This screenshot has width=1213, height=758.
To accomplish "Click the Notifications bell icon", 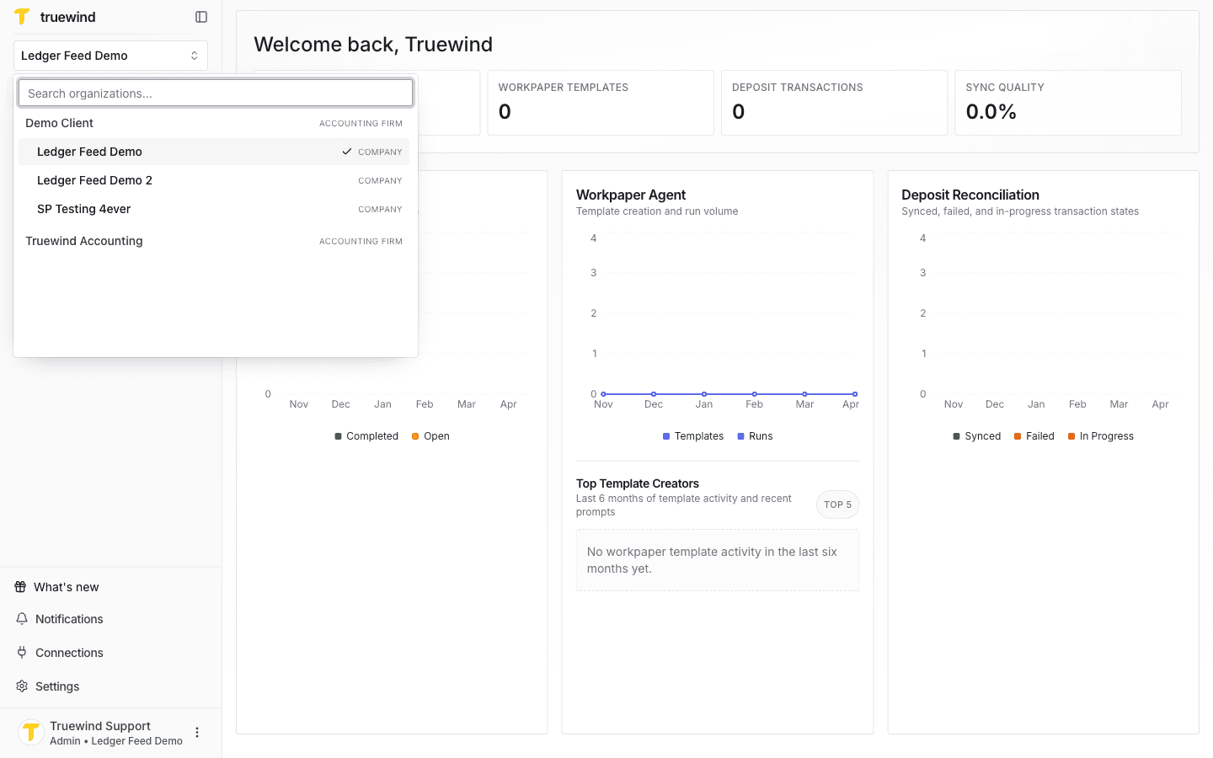I will point(22,619).
